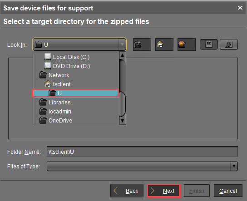The width and height of the screenshot is (247, 201).
Task: Collapse the Look In dropdown arrow
Action: 122,44
